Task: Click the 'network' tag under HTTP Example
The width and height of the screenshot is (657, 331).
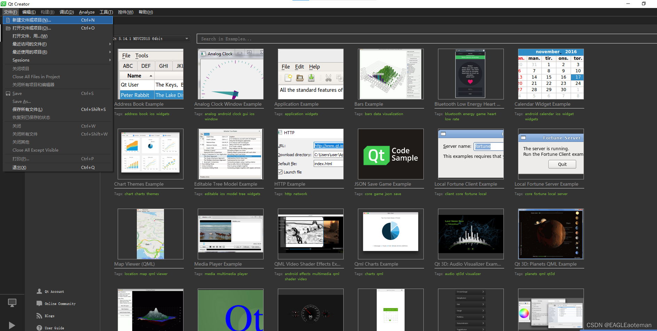Action: (300, 194)
